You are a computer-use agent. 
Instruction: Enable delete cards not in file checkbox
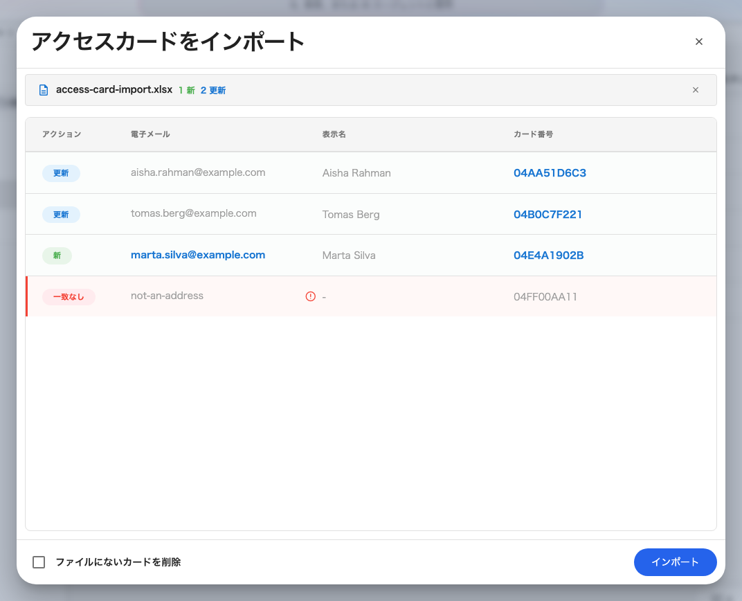(x=39, y=562)
